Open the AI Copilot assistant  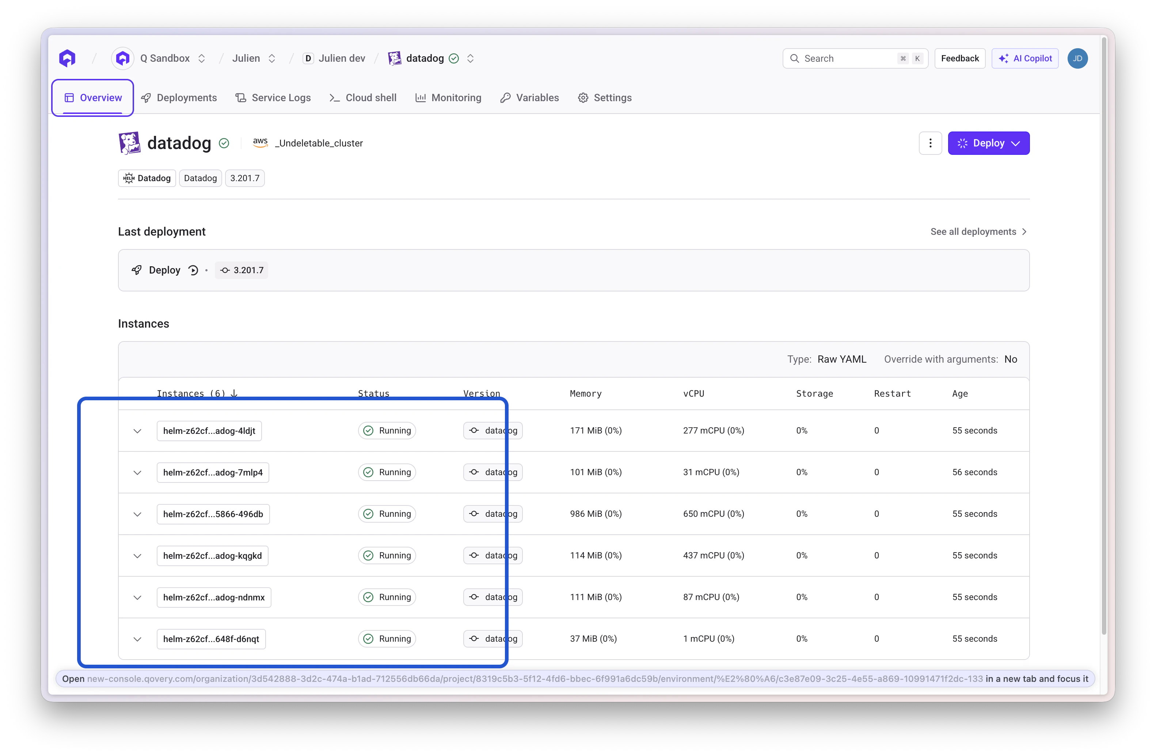(x=1025, y=58)
